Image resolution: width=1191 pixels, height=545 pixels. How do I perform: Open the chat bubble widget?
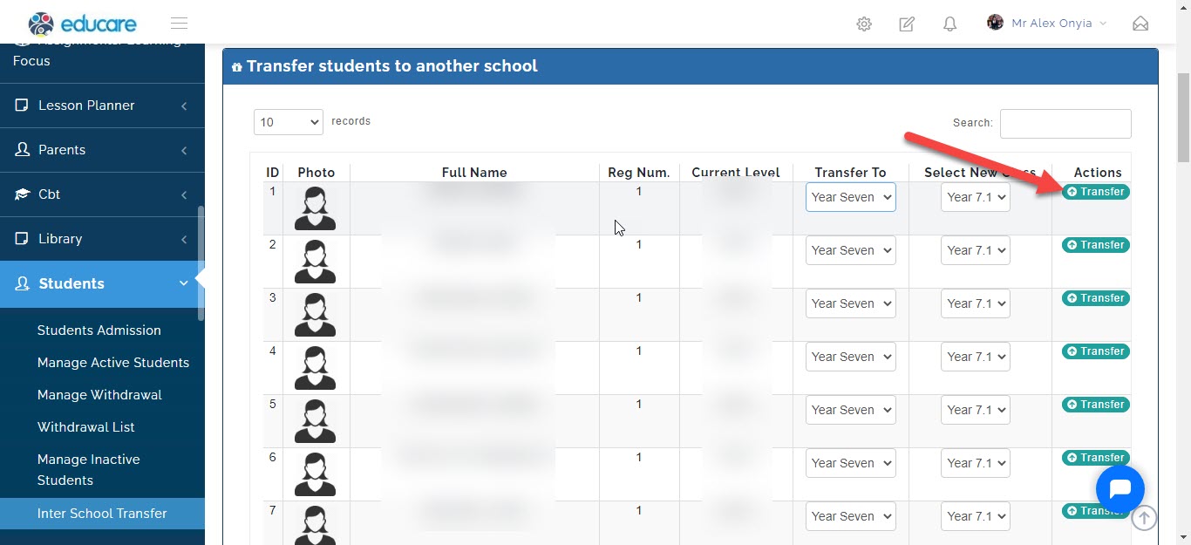pyautogui.click(x=1120, y=489)
